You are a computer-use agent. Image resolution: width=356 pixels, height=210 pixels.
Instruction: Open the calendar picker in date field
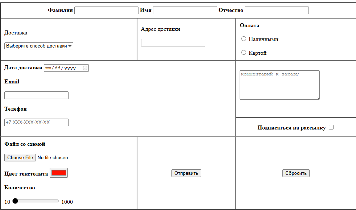tap(85, 68)
